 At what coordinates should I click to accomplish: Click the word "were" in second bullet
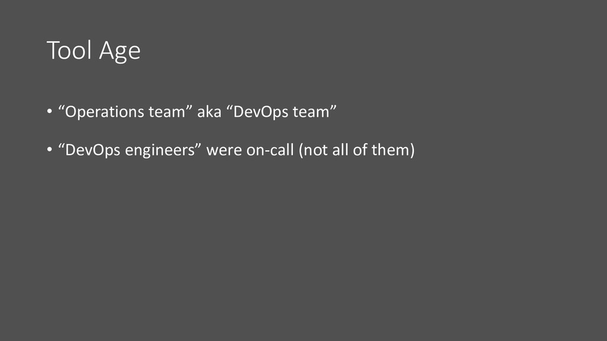coord(223,151)
